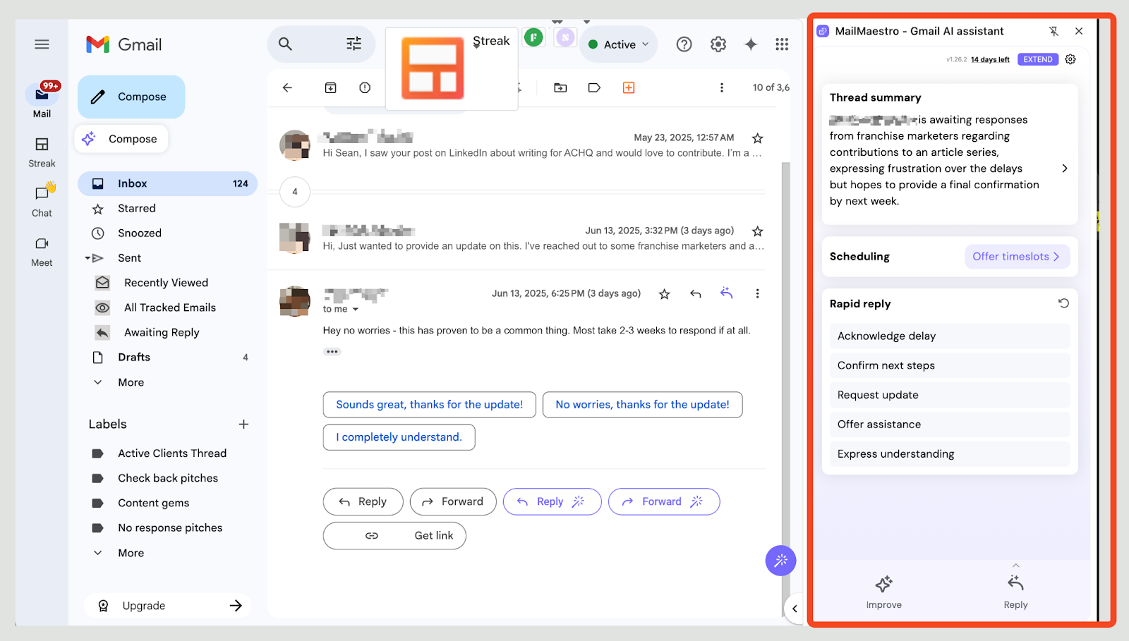Star the May 23, 2025 message
Screen dimensions: 1129x641
click(x=757, y=138)
